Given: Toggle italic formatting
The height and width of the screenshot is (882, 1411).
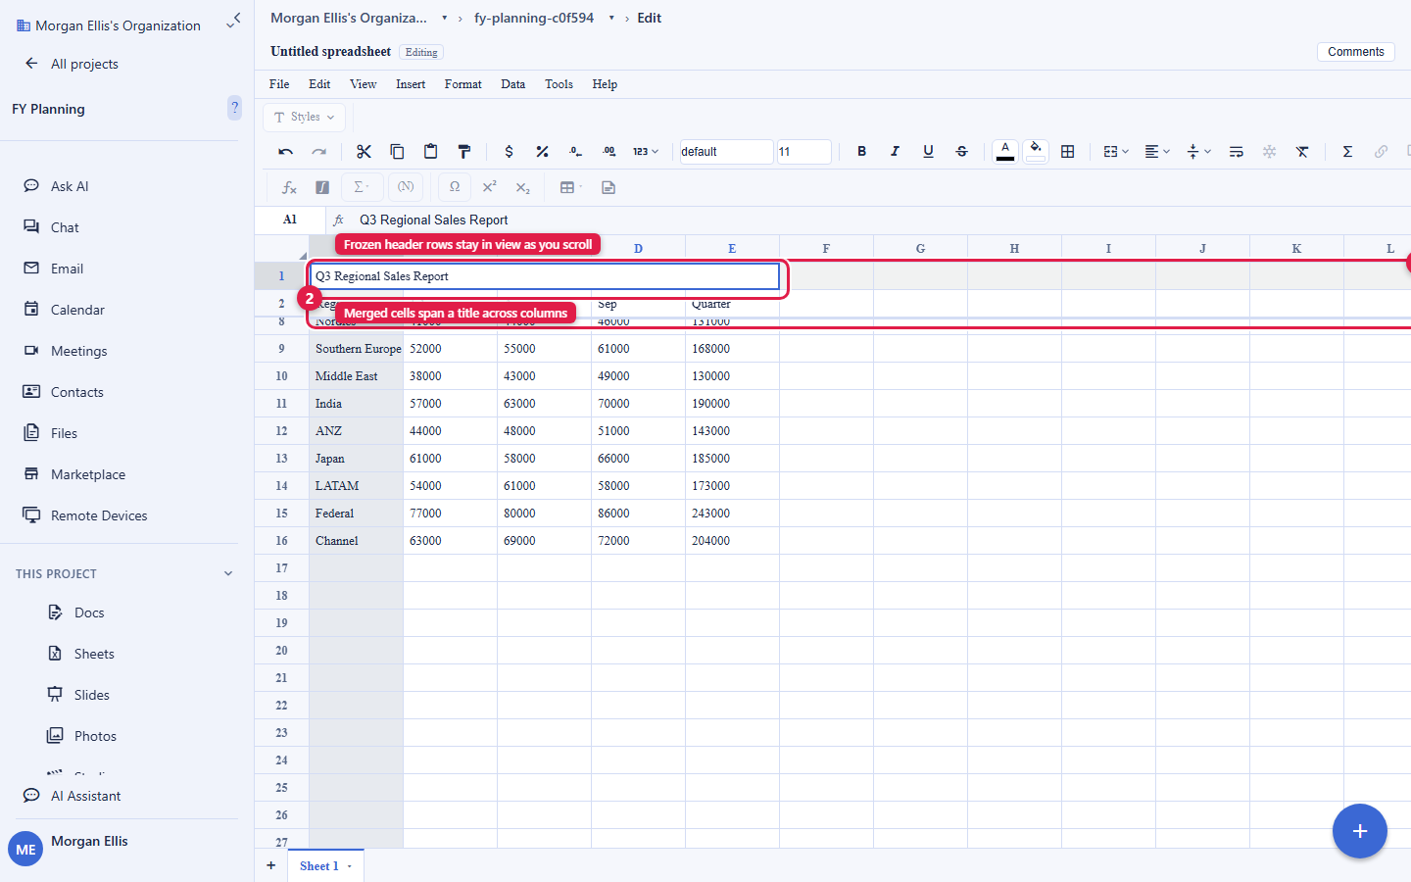Looking at the screenshot, I should [x=895, y=152].
